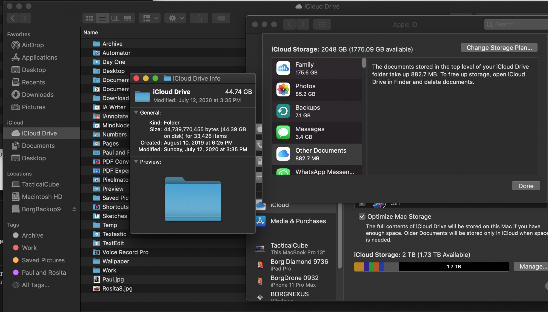This screenshot has height=312, width=548.
Task: Click the Done button
Action: (526, 186)
